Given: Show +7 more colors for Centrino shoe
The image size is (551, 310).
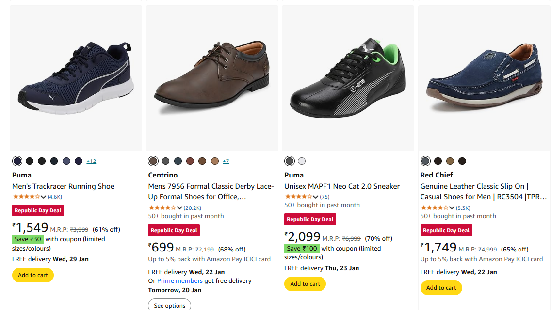Looking at the screenshot, I should click(226, 161).
